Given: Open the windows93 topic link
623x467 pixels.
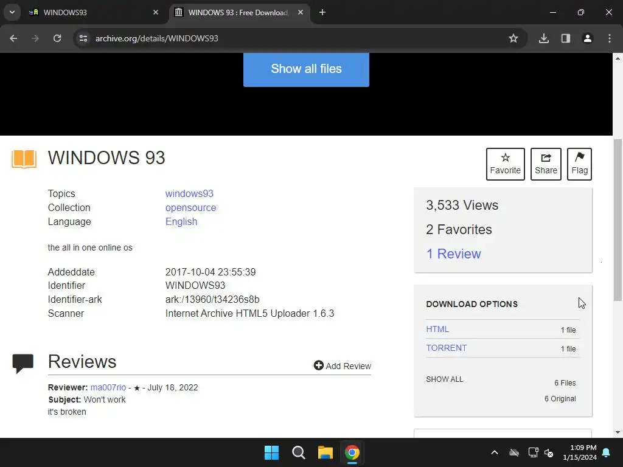Looking at the screenshot, I should [189, 193].
